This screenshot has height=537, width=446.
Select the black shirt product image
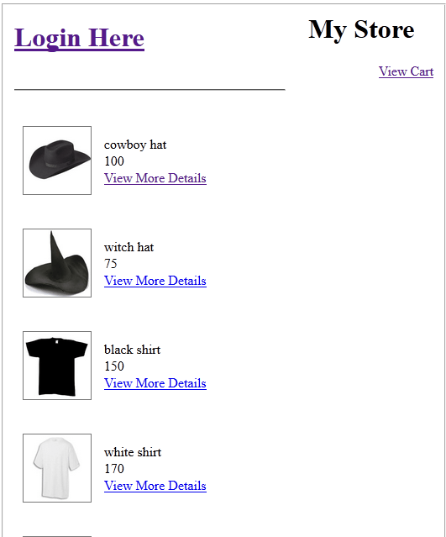coord(57,365)
